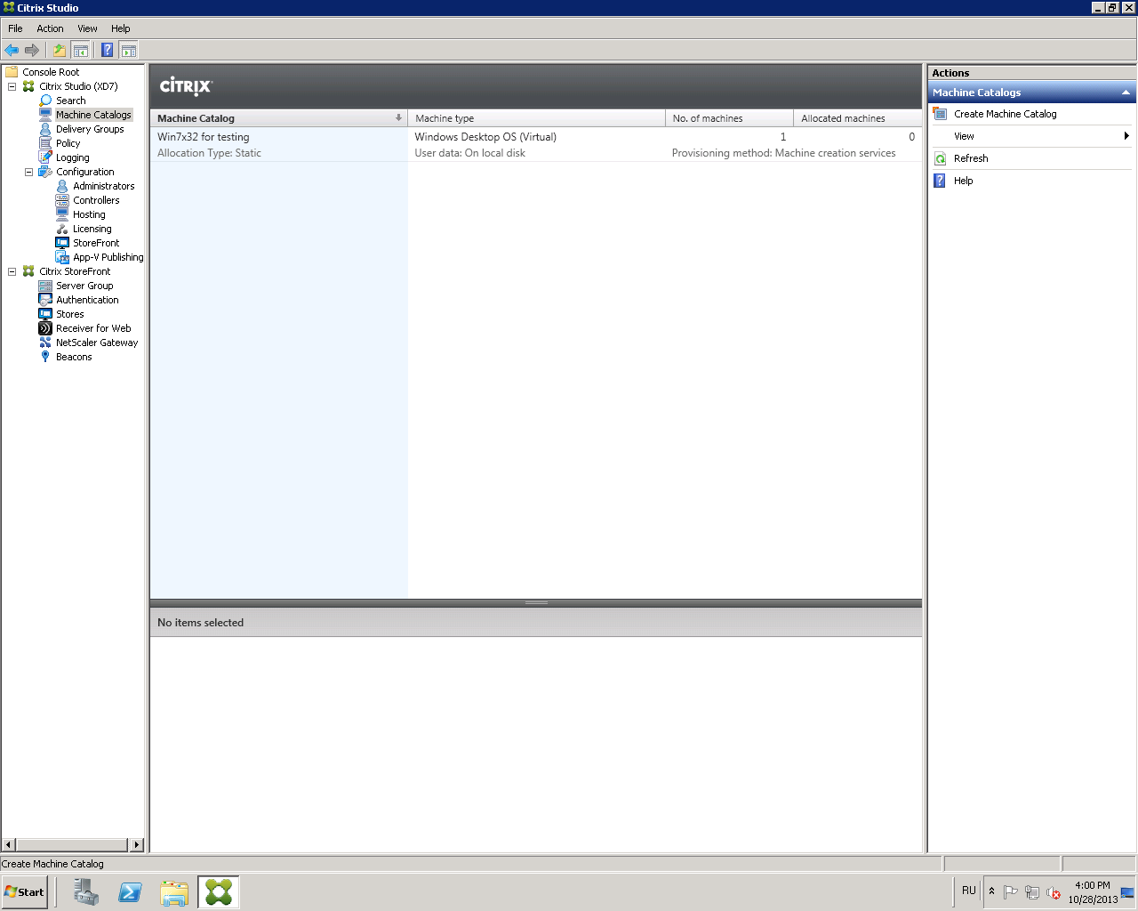The image size is (1138, 911).
Task: Click the No. of machines column header
Action: (x=729, y=118)
